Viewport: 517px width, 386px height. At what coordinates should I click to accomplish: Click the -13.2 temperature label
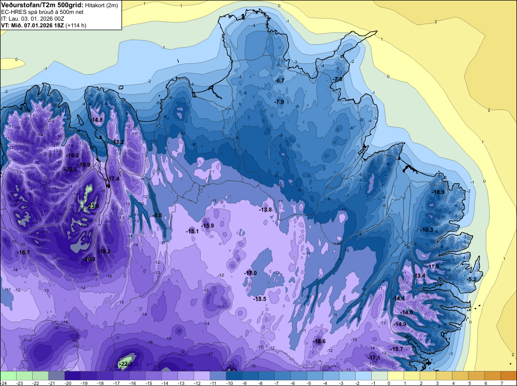tap(118, 142)
